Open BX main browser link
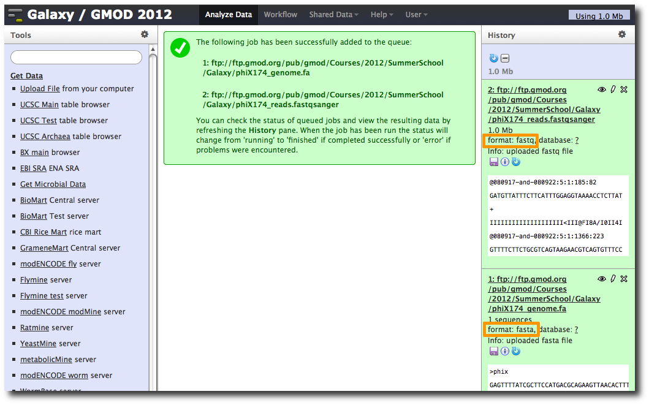This screenshot has height=405, width=649. [34, 152]
